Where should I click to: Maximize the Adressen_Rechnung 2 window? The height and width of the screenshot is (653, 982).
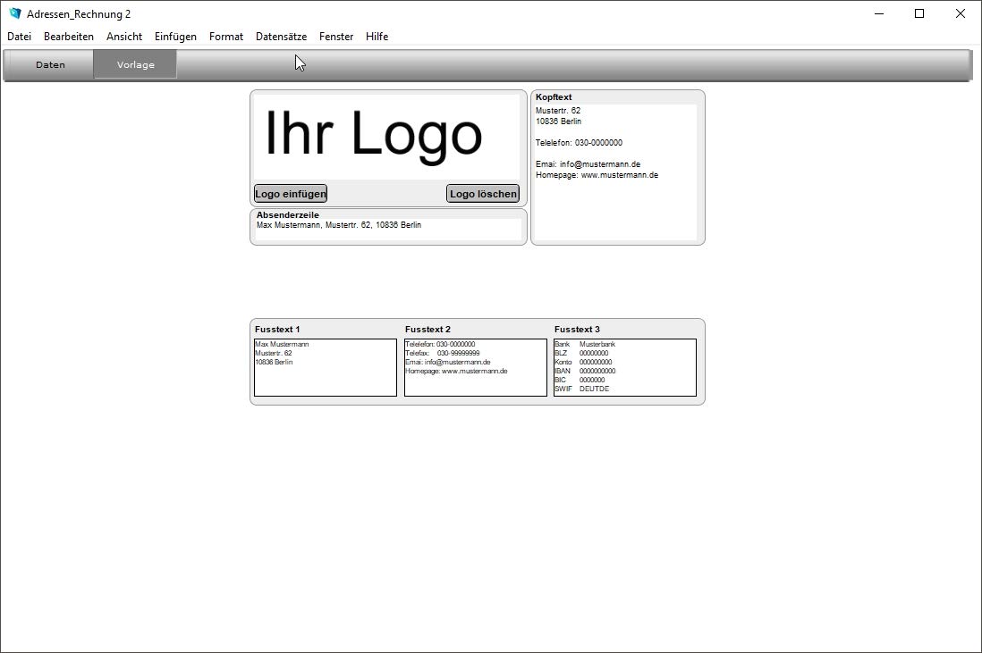coord(919,13)
